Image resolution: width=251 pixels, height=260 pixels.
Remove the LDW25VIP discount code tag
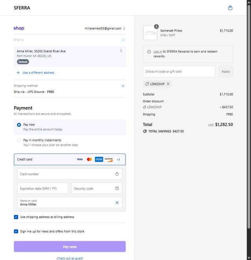coord(168,84)
